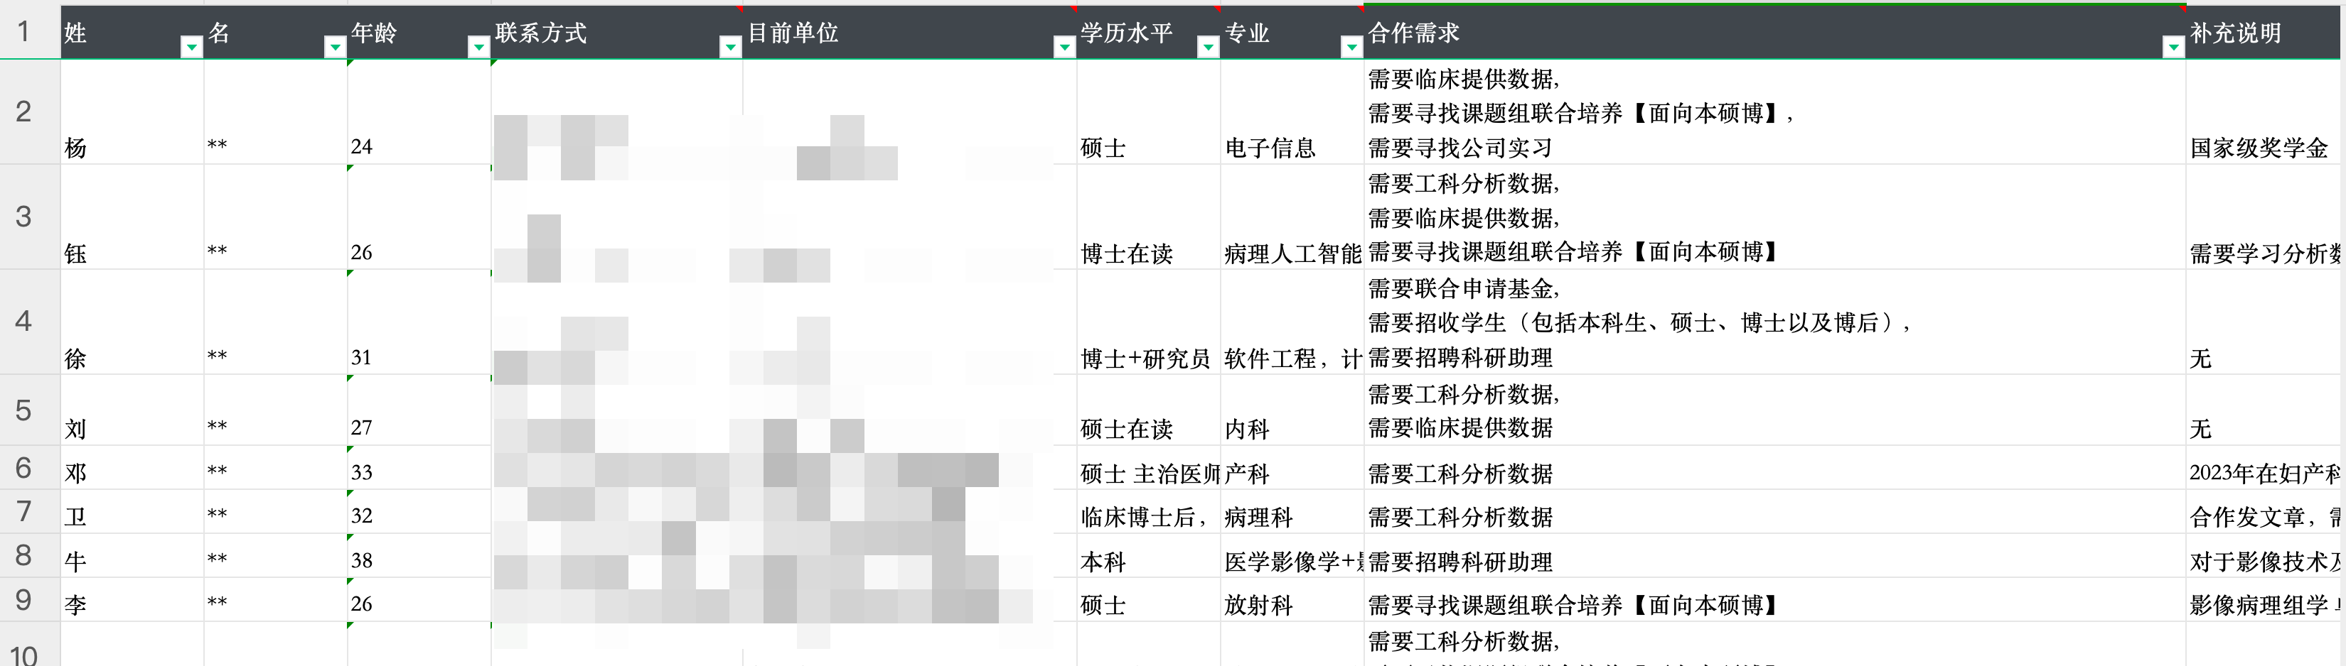Select row header 6
Image resolution: width=2346 pixels, height=666 pixels.
[x=30, y=468]
